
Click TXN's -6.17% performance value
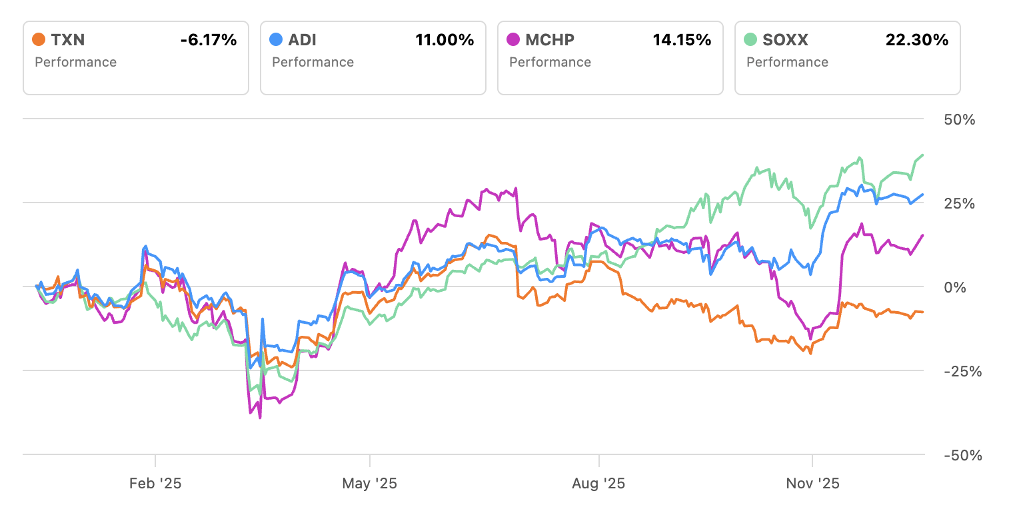[x=209, y=40]
